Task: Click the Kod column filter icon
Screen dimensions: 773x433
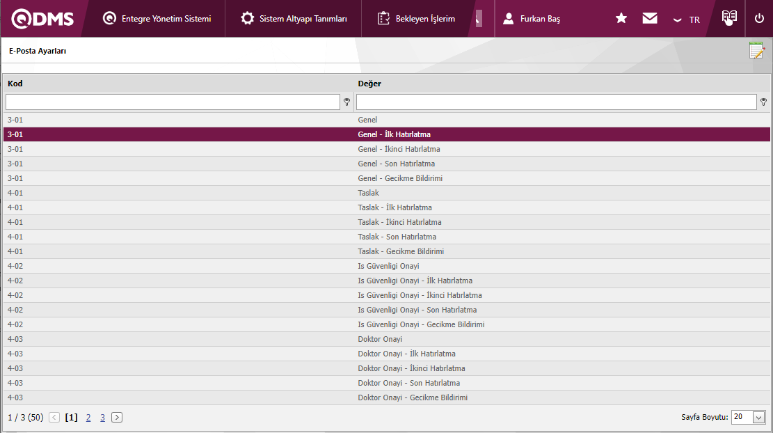Action: 346,102
